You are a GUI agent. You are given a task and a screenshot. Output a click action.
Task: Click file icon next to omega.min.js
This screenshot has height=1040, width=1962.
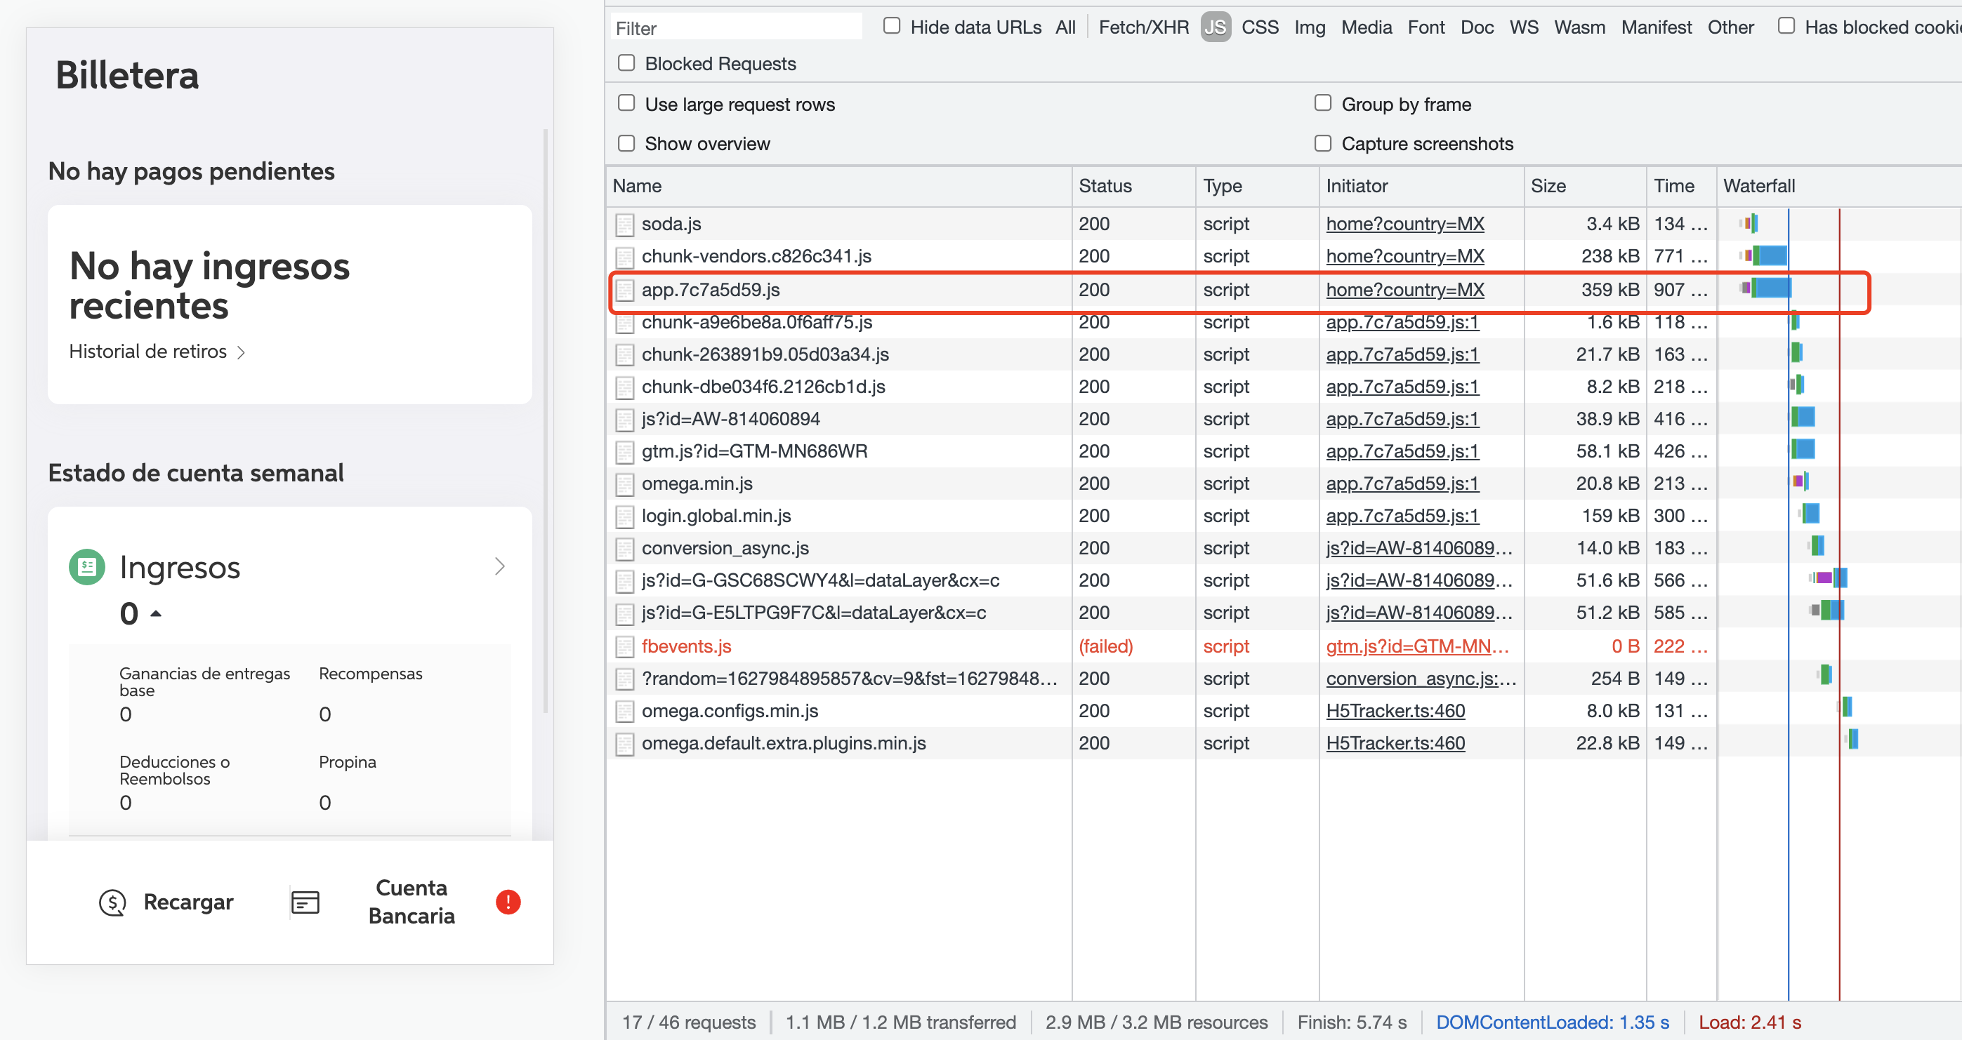point(624,484)
